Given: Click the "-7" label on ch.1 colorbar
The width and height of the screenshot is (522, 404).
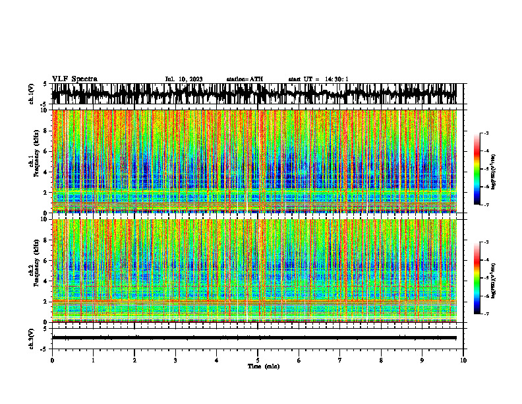Looking at the screenshot, I should tap(486, 205).
